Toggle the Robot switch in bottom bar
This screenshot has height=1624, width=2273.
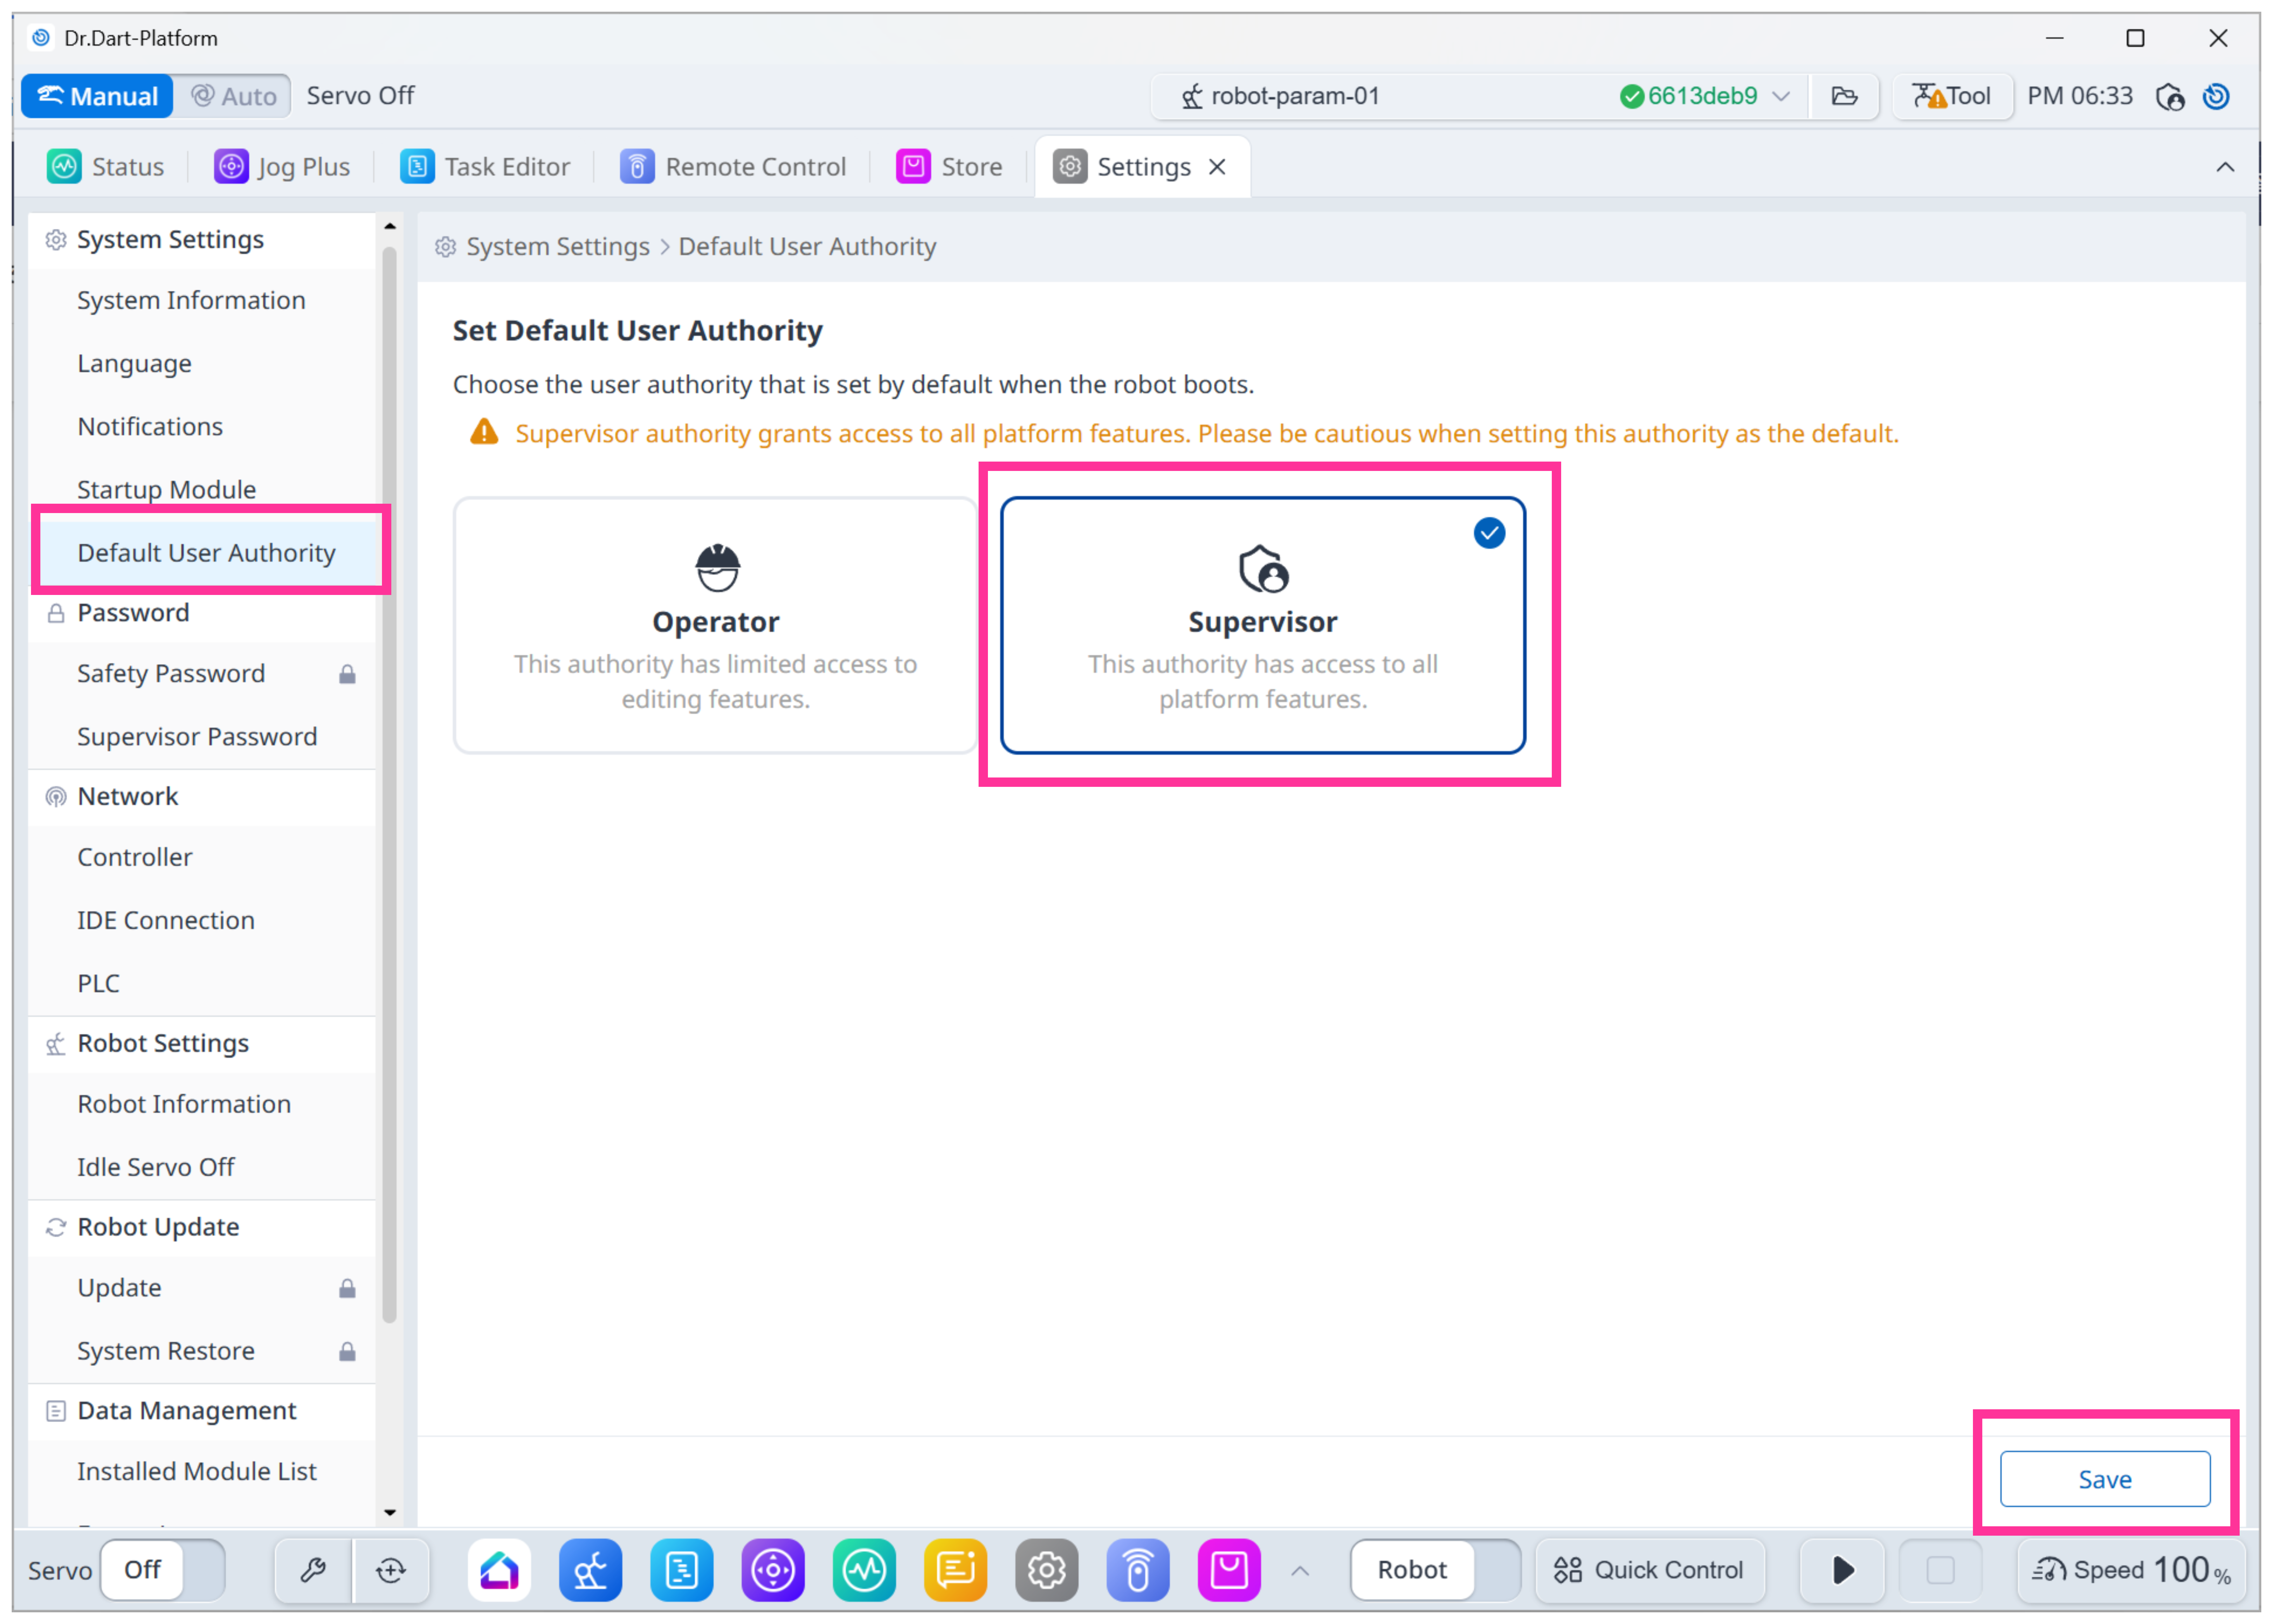coord(1435,1570)
